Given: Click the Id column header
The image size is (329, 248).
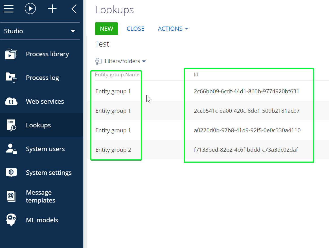Looking at the screenshot, I should pos(196,75).
